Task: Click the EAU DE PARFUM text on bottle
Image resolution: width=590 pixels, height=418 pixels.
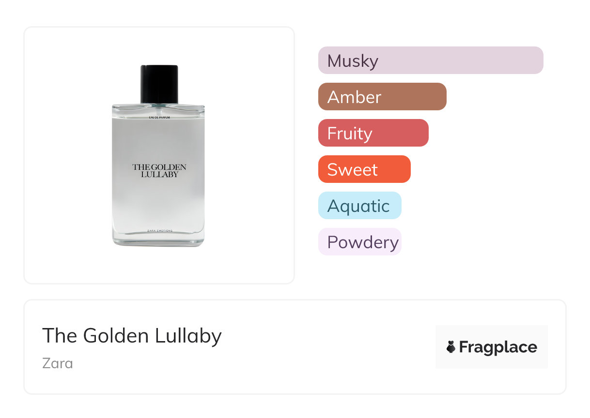Action: point(159,118)
